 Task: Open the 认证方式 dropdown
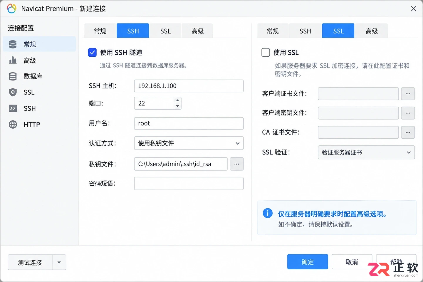(x=189, y=143)
